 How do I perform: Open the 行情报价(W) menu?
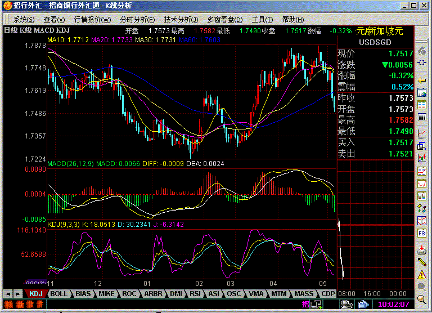click(93, 20)
